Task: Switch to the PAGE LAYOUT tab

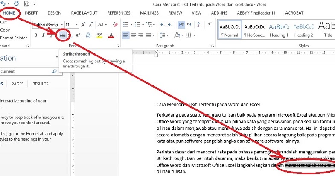Action: (84, 13)
